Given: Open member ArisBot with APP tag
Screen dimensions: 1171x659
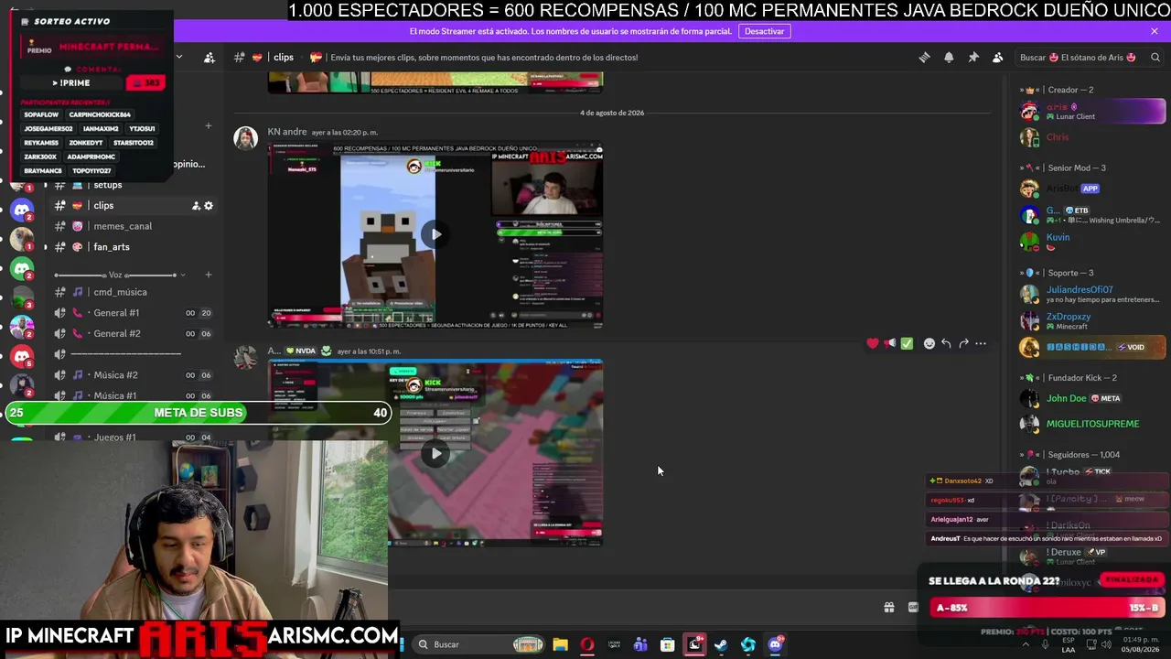Looking at the screenshot, I should 1092,189.
